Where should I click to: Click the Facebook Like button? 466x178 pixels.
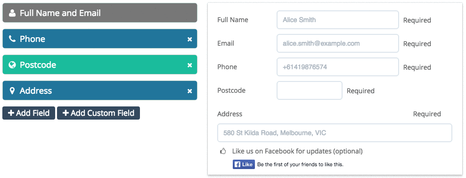[244, 164]
